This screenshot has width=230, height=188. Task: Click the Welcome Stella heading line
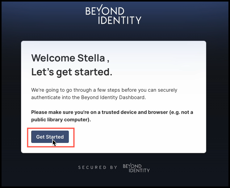click(x=70, y=58)
